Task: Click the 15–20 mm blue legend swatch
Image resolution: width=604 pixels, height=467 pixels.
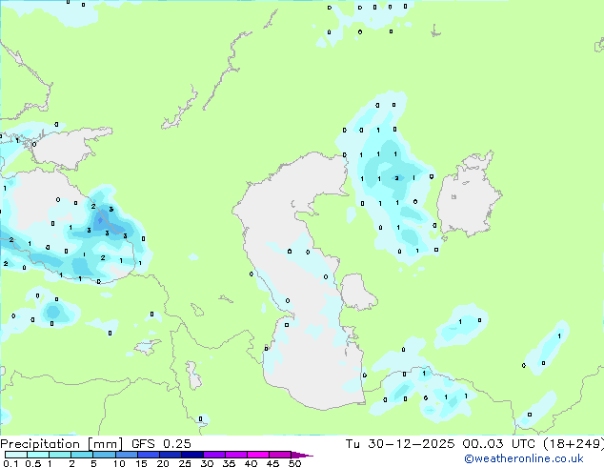Action: [149, 455]
